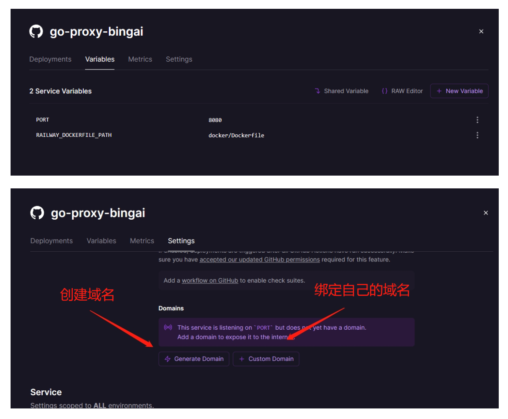This screenshot has width=508, height=419.
Task: Click the Generate Domain button
Action: coord(194,359)
